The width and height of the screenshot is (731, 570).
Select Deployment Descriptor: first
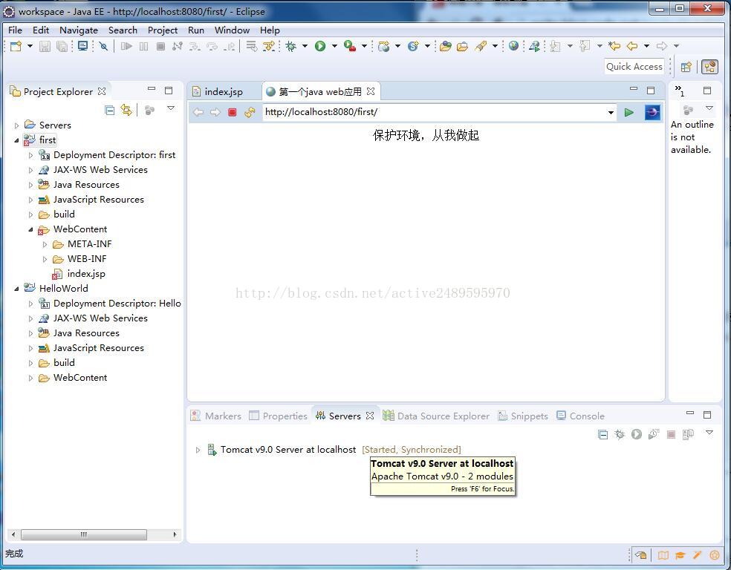tap(114, 155)
